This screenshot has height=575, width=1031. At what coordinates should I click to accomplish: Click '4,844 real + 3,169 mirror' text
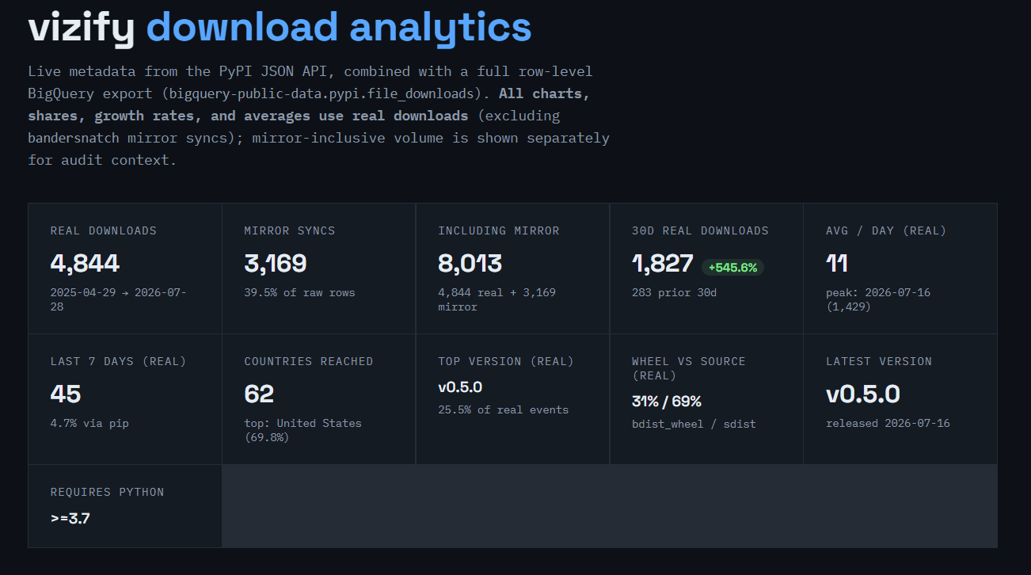(x=497, y=299)
